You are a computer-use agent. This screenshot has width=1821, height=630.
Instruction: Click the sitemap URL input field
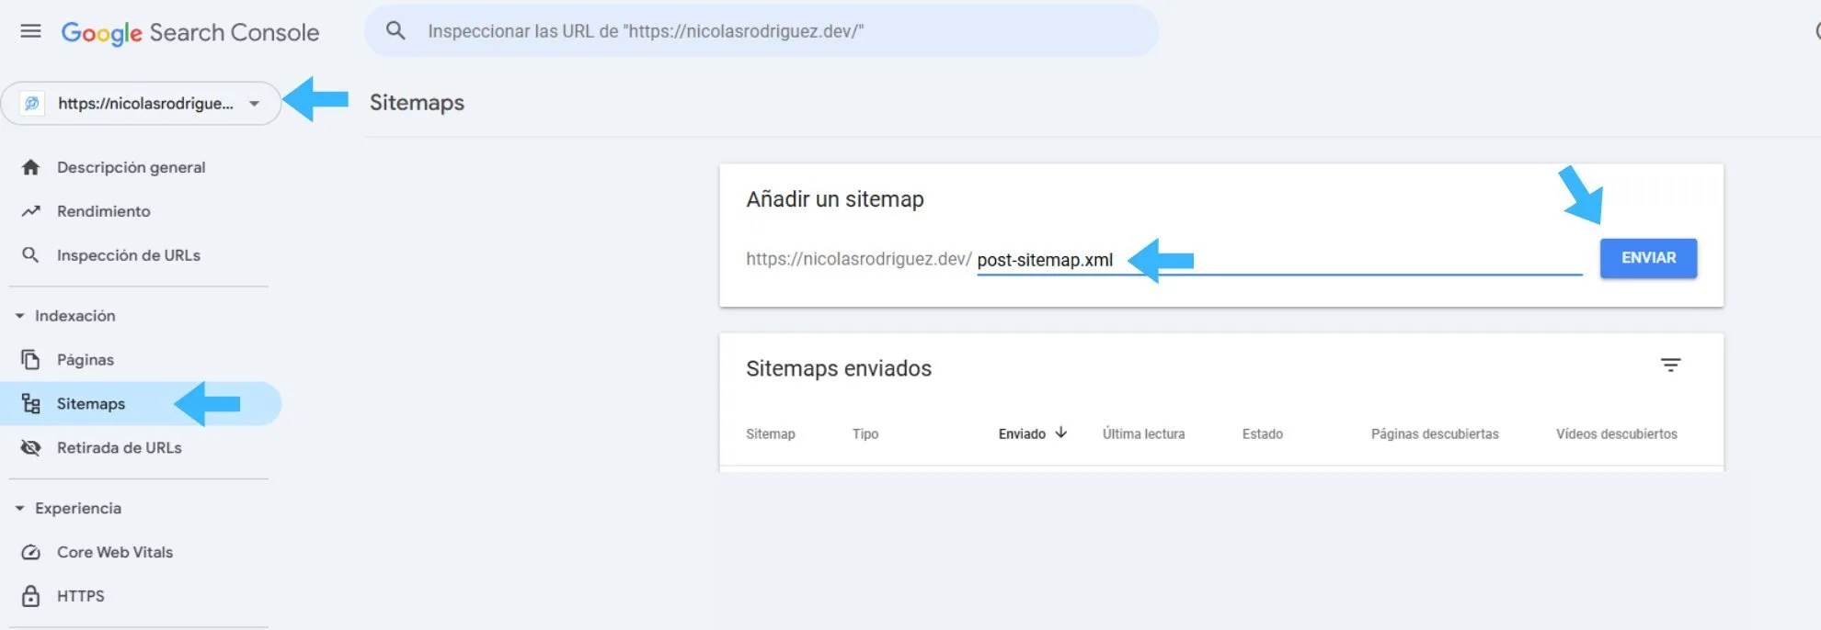coord(1279,260)
